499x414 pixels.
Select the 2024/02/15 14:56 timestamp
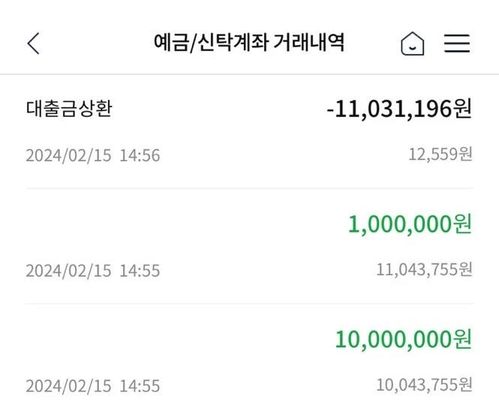tap(92, 155)
